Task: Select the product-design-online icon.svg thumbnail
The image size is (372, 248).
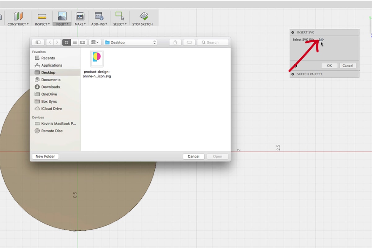Action: click(97, 59)
